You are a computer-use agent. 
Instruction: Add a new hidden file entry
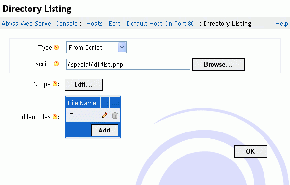point(105,130)
